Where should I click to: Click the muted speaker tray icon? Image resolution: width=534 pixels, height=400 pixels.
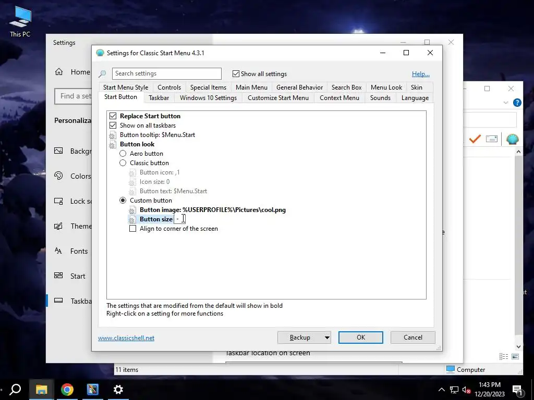pos(466,390)
